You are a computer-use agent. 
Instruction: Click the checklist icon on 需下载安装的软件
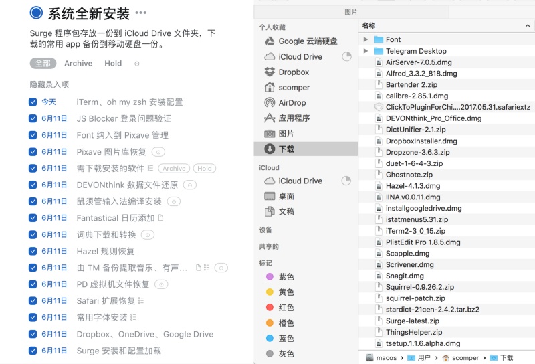coord(150,168)
